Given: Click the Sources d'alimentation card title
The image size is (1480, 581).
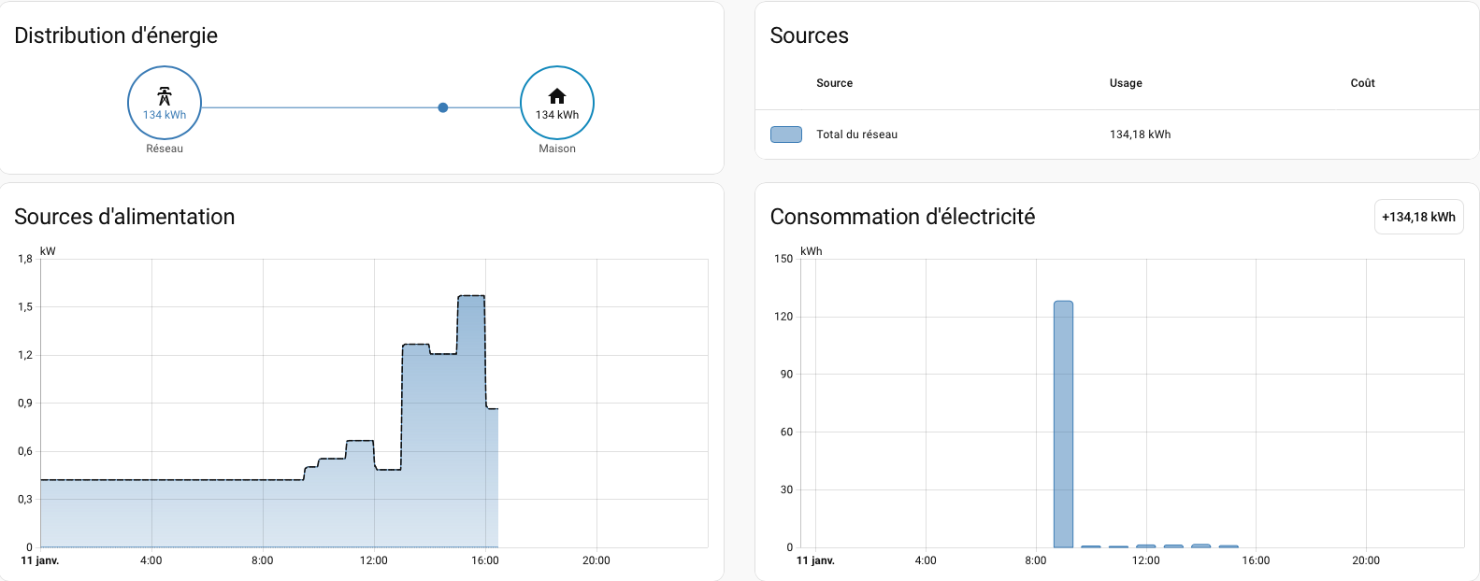Looking at the screenshot, I should (124, 217).
